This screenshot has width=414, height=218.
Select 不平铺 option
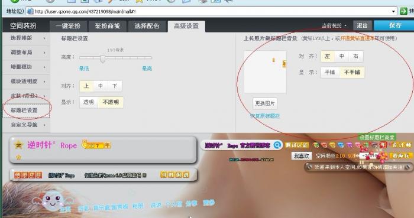[x=352, y=72]
